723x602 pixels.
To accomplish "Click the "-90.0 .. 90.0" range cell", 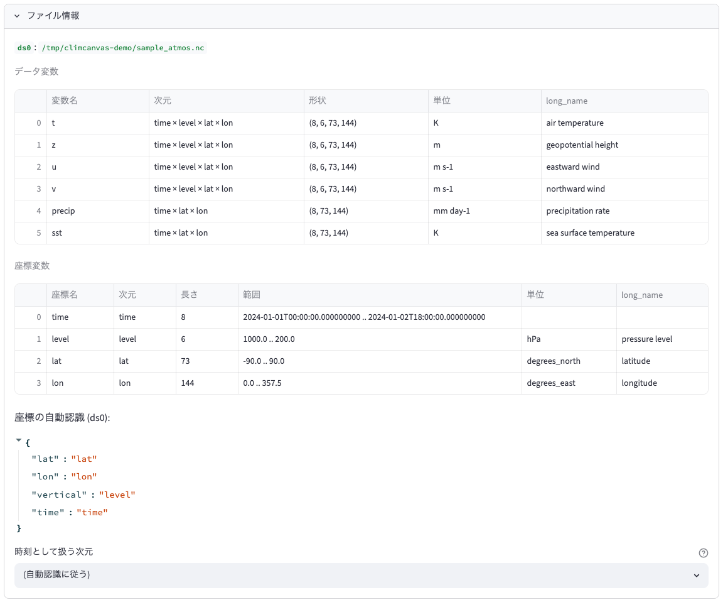I will tap(380, 361).
